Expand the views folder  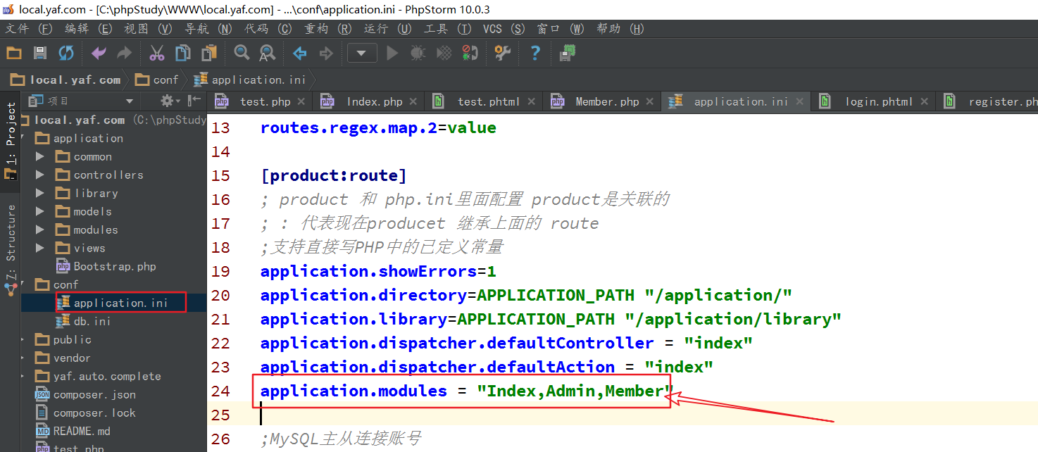pyautogui.click(x=40, y=249)
